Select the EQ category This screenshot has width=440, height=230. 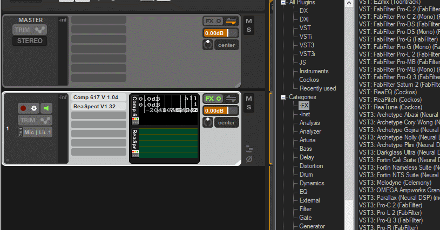pyautogui.click(x=303, y=192)
